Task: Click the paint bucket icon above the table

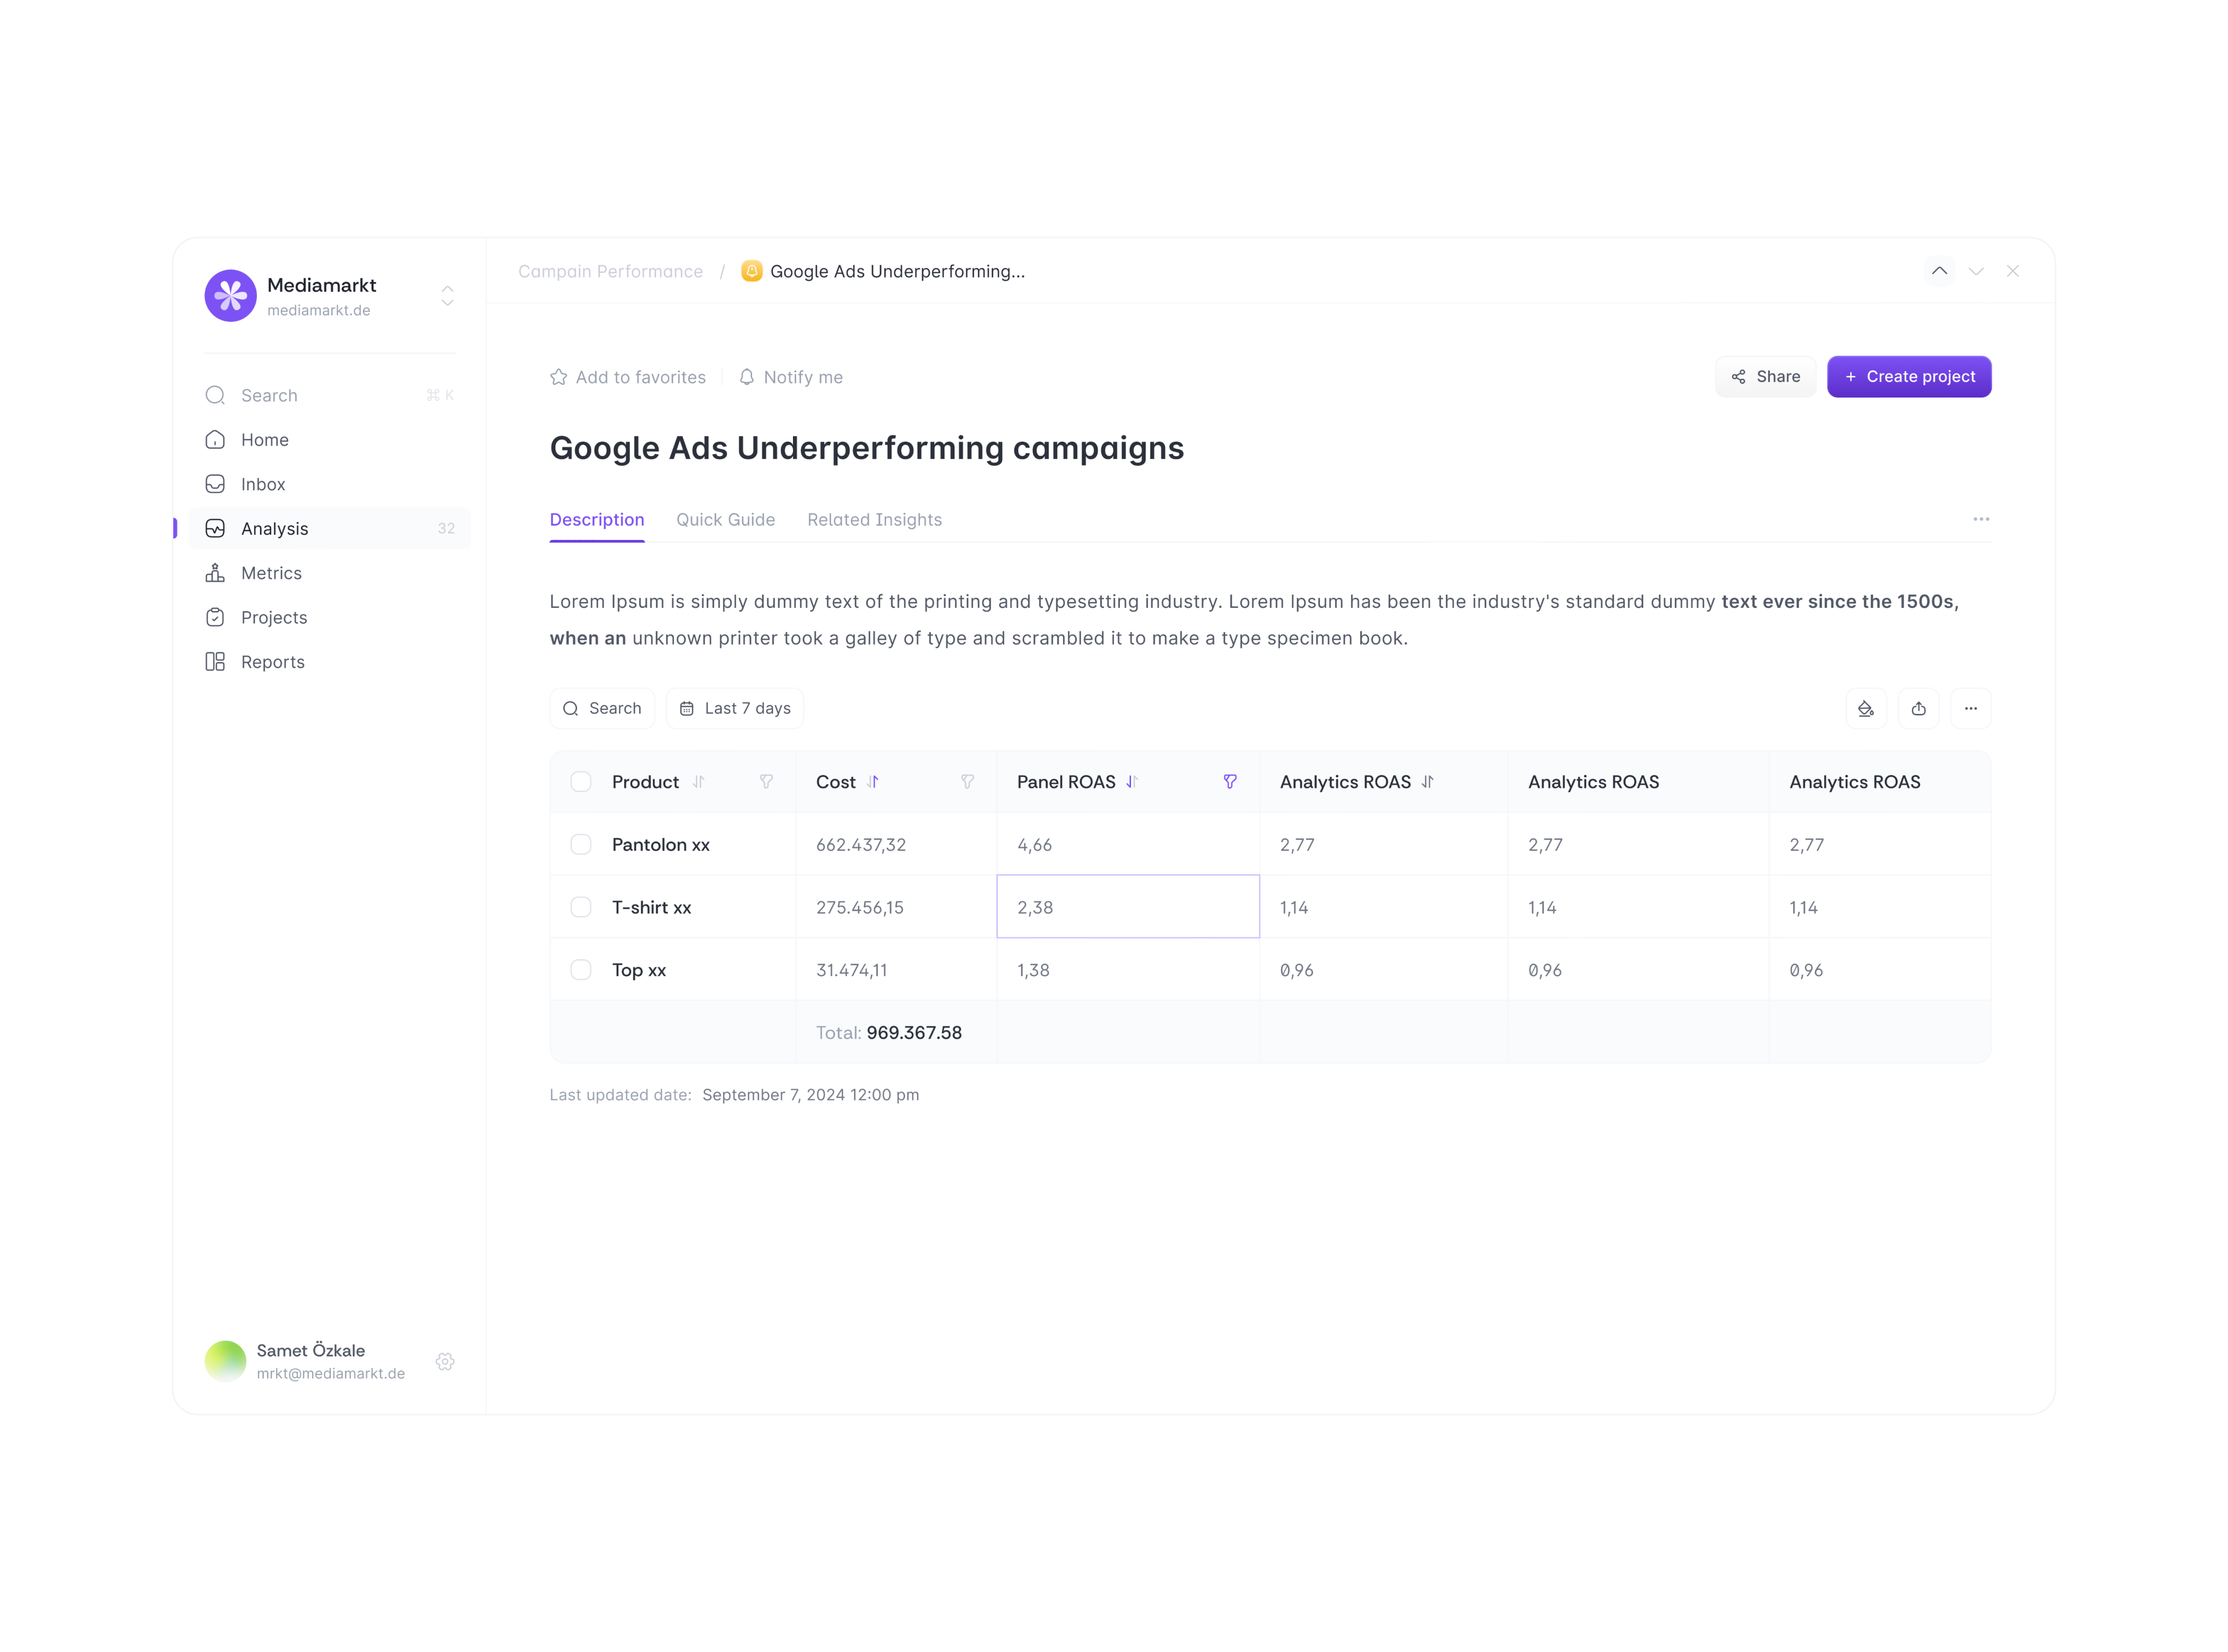Action: pyautogui.click(x=1865, y=709)
